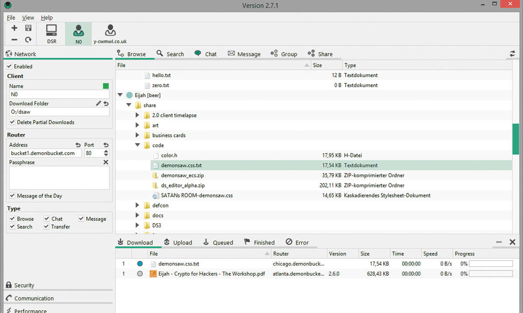Image resolution: width=523 pixels, height=313 pixels.
Task: Open the Error transfer tab
Action: click(297, 242)
